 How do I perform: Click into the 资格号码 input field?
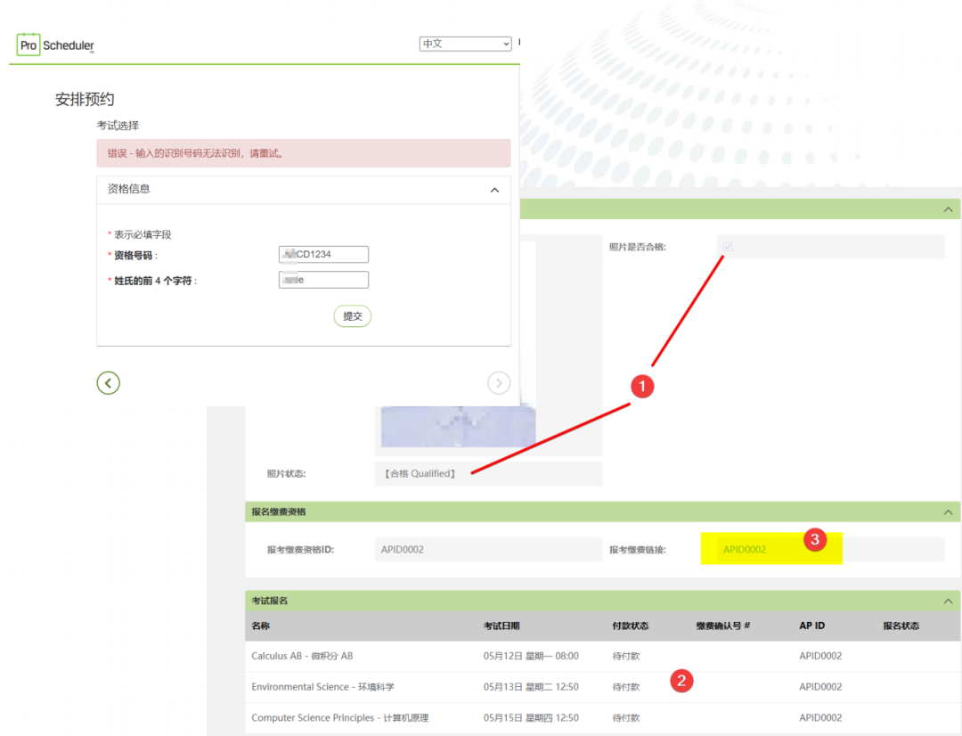pos(323,255)
